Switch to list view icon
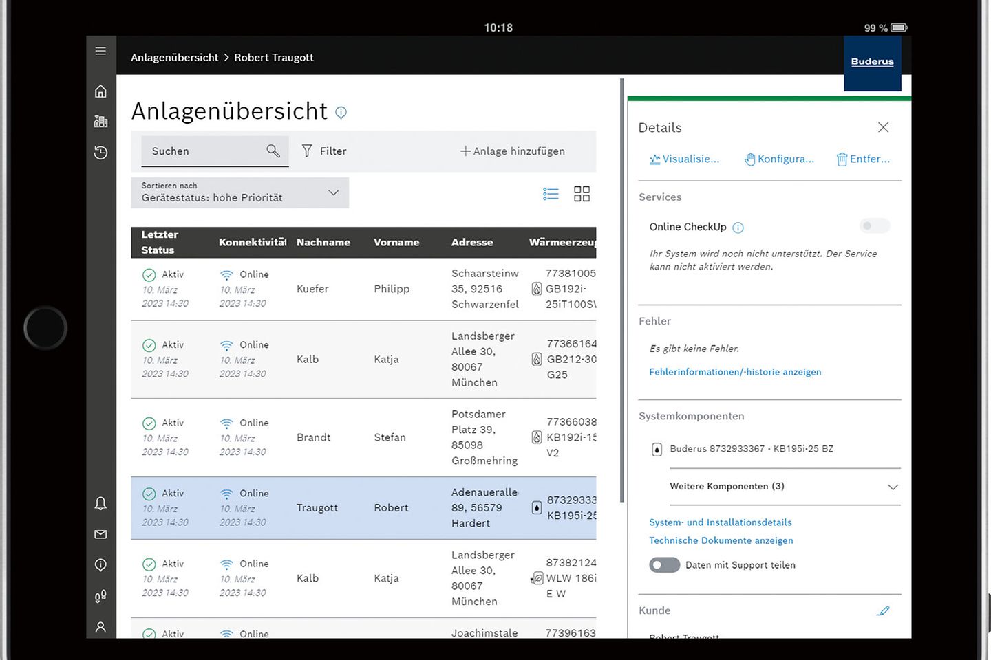 tap(551, 194)
